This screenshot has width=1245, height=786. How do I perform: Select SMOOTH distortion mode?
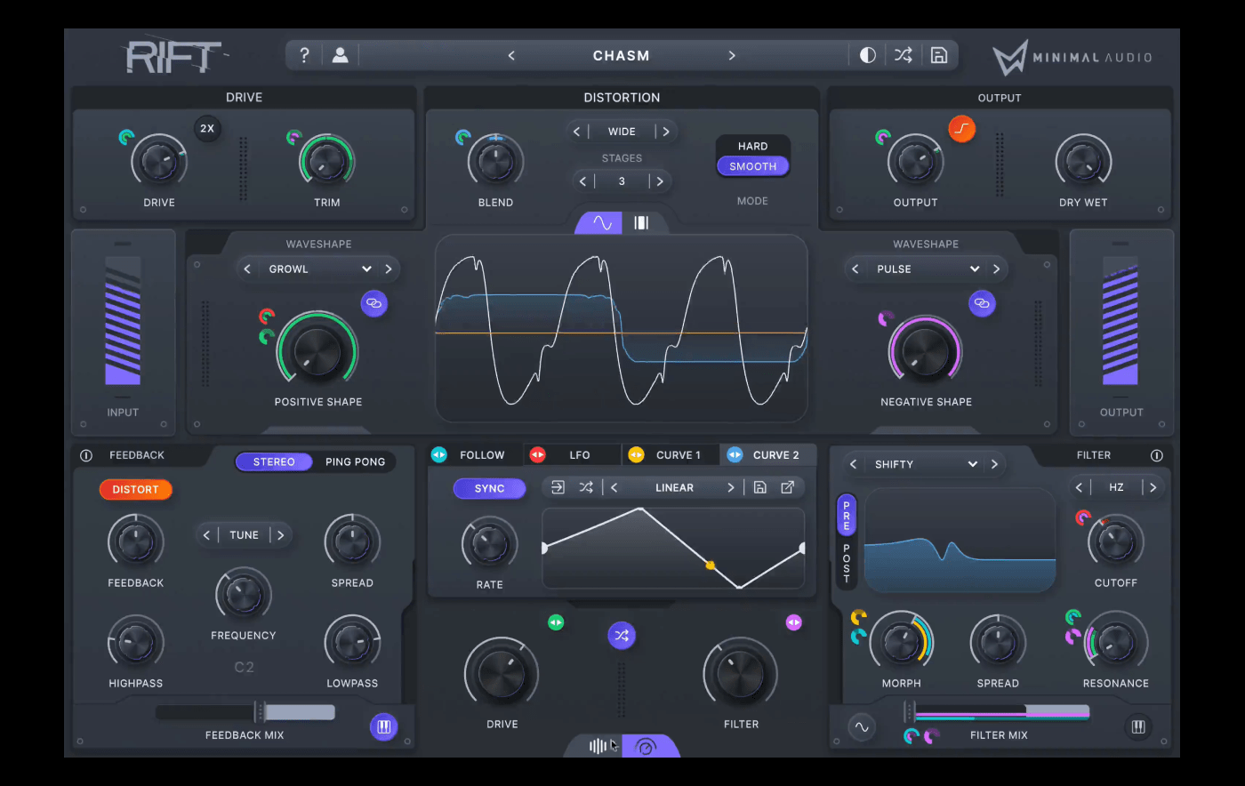click(x=752, y=166)
